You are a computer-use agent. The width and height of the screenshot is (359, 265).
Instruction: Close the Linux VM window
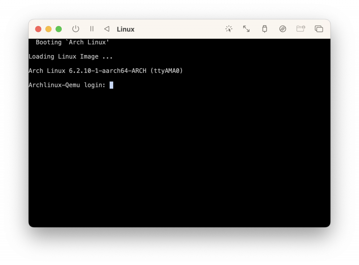pos(38,29)
